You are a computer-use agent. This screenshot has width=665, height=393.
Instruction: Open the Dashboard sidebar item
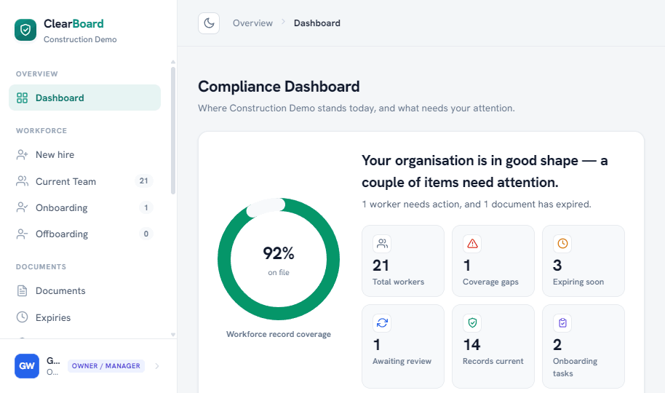tap(85, 98)
